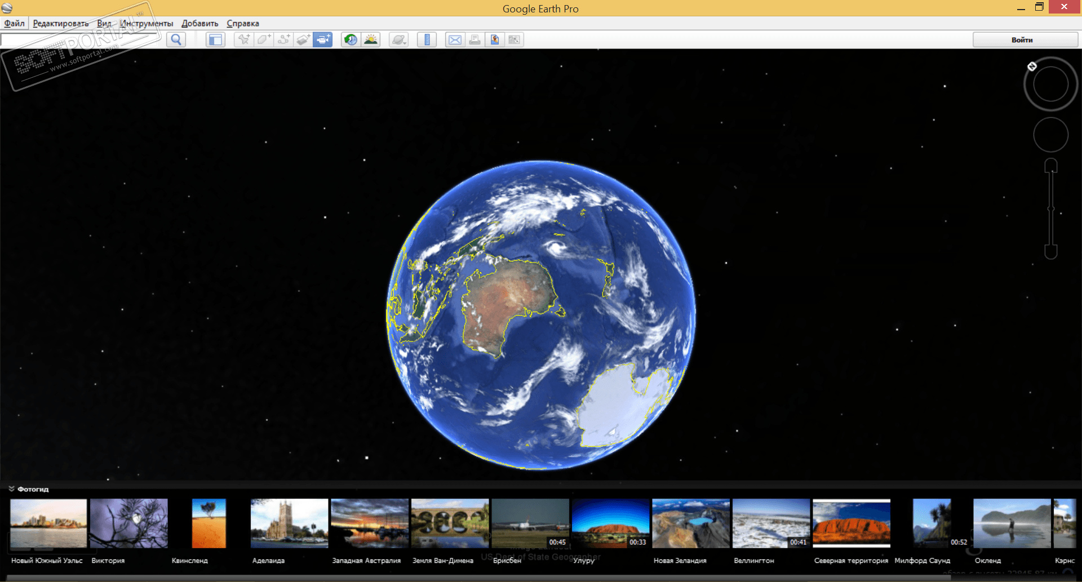
Task: Click the Новая Зеландия caption text
Action: point(680,561)
